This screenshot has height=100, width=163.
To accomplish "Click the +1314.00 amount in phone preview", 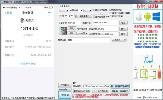I will coord(28,29).
